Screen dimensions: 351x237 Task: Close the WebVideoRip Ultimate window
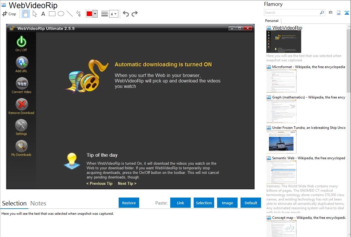point(248,28)
